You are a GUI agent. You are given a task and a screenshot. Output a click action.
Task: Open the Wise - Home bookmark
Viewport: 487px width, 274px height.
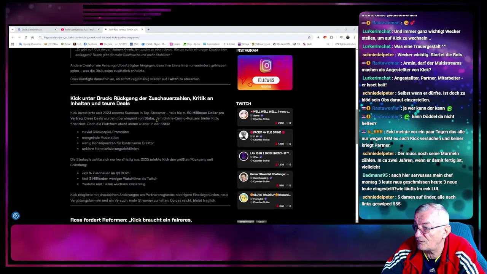(192, 44)
